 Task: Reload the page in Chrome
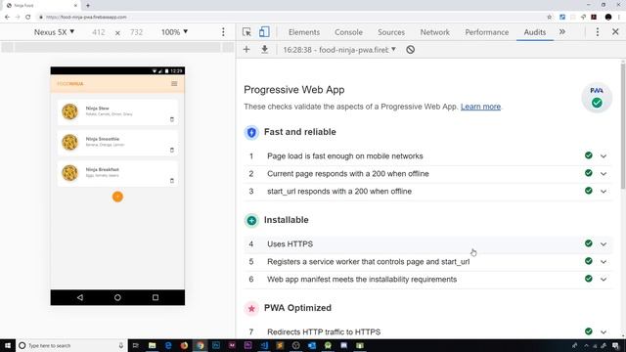(x=28, y=18)
